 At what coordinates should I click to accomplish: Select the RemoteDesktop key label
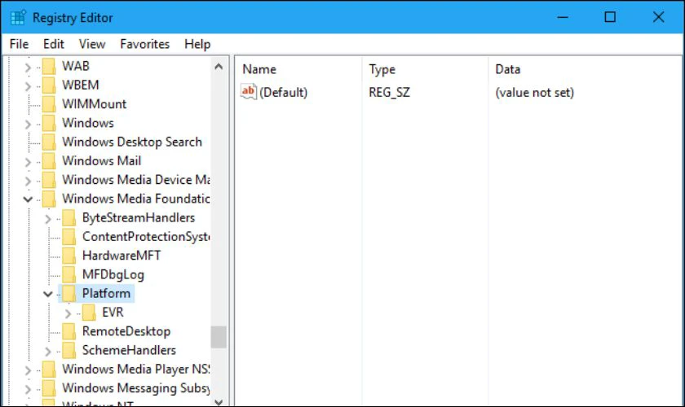pos(126,331)
